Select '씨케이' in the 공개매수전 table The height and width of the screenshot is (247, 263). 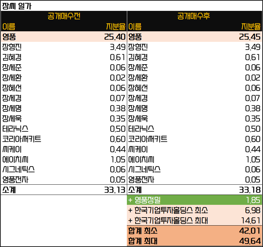tap(12, 149)
